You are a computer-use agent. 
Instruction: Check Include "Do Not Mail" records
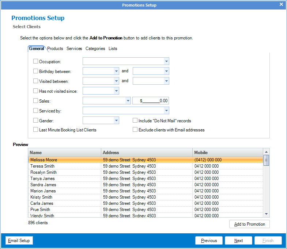pos(135,120)
